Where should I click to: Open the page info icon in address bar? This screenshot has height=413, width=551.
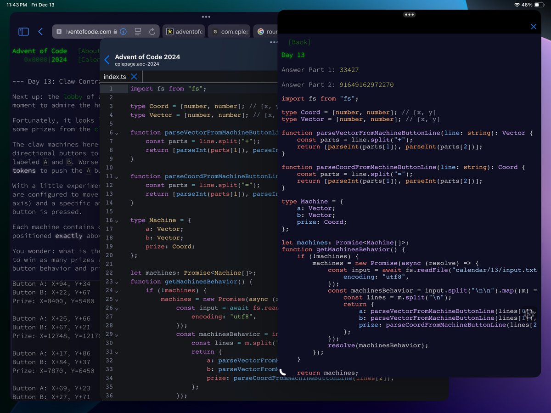point(123,32)
